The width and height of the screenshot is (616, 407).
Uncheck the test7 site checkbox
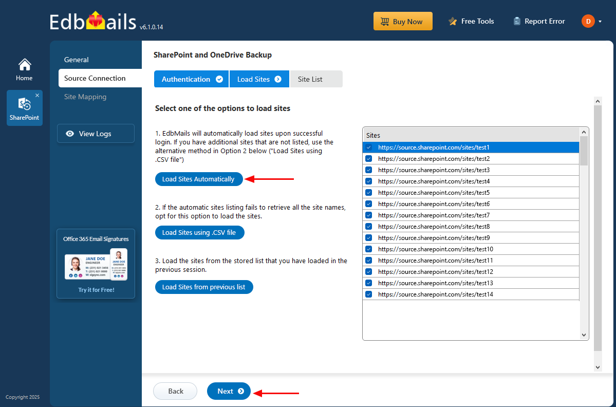368,215
